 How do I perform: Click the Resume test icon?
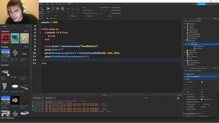tap(57, 9)
